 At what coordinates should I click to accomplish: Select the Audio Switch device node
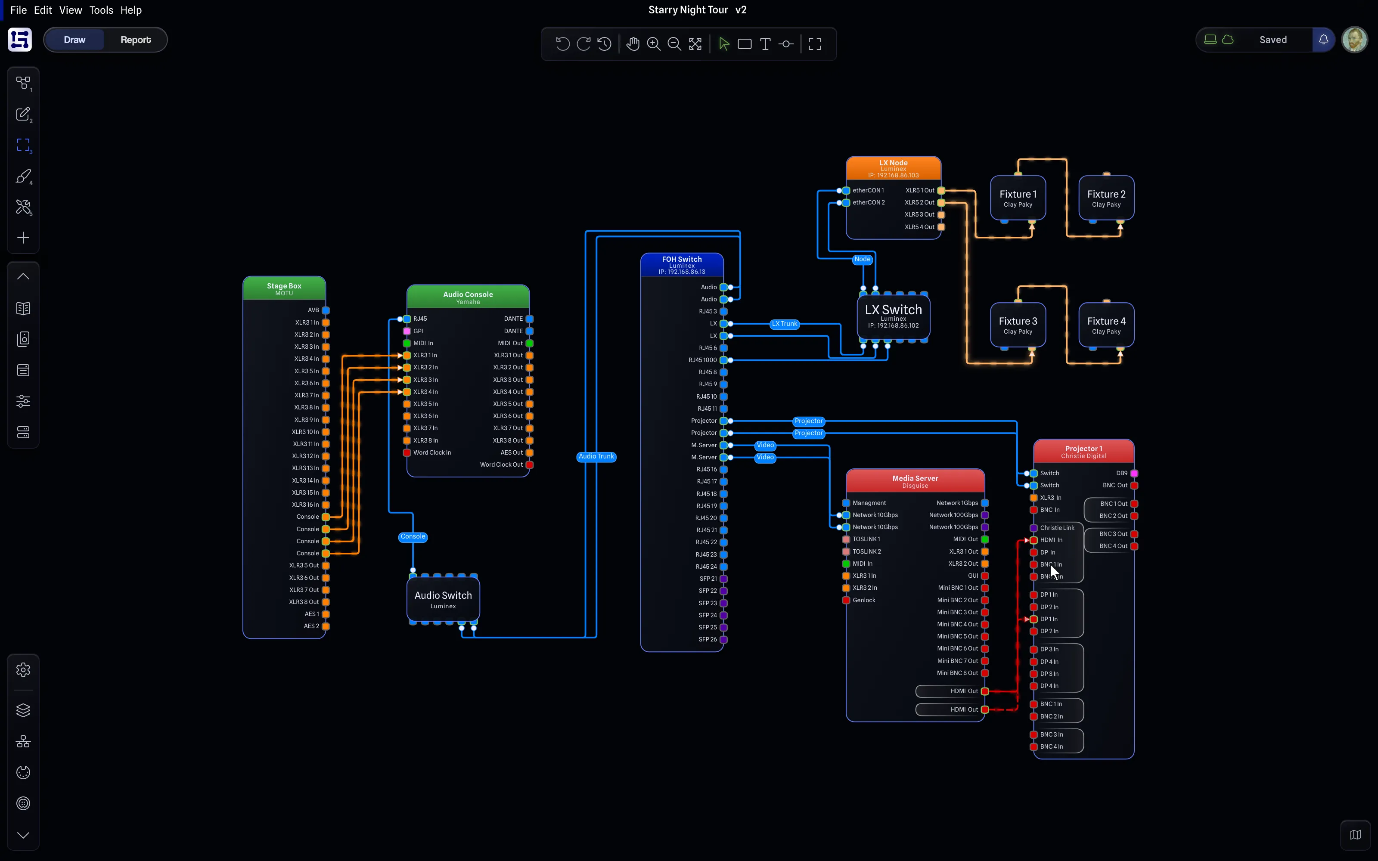pos(443,599)
